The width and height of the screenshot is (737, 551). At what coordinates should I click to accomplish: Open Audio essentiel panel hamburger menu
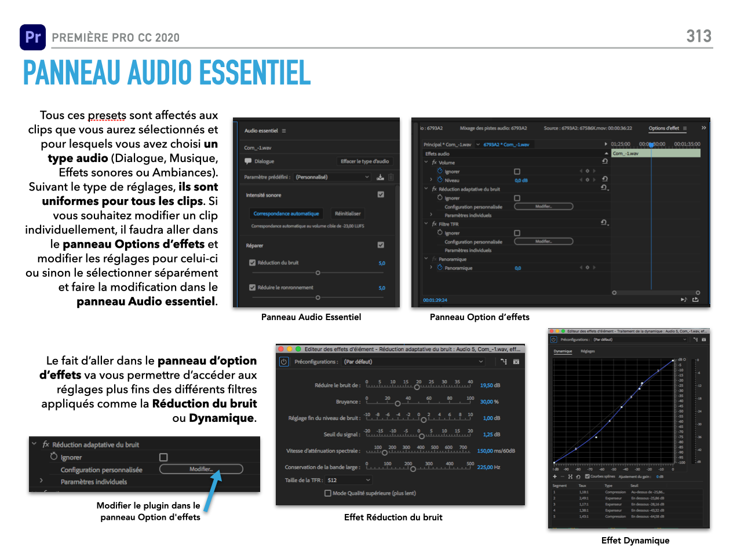click(x=284, y=131)
